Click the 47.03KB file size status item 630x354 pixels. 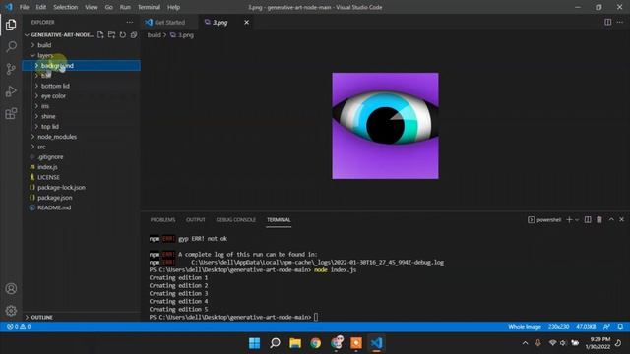pos(586,327)
